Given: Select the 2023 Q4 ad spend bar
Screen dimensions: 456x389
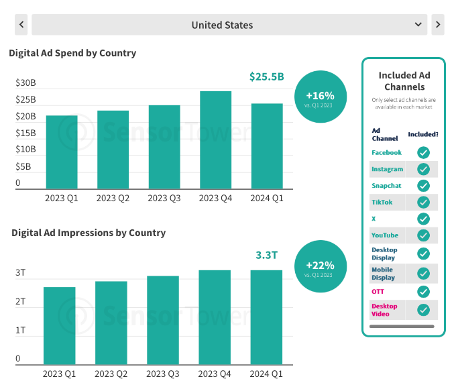Looking at the screenshot, I should coord(215,140).
